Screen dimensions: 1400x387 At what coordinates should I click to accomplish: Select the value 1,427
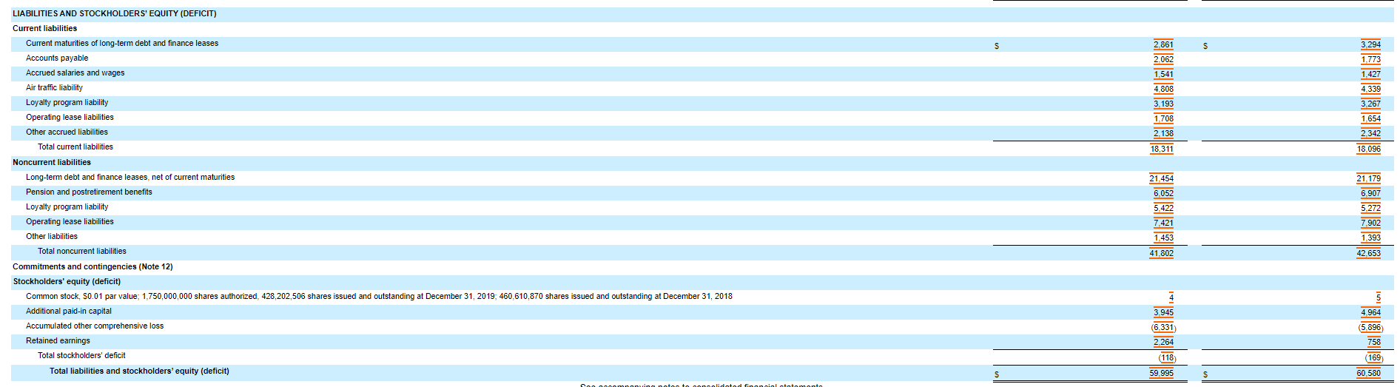(1370, 74)
